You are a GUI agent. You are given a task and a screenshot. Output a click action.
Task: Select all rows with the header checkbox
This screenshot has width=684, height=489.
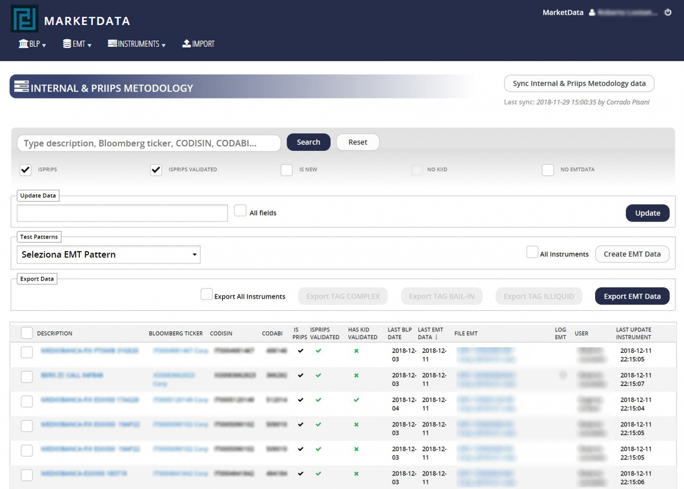(27, 333)
